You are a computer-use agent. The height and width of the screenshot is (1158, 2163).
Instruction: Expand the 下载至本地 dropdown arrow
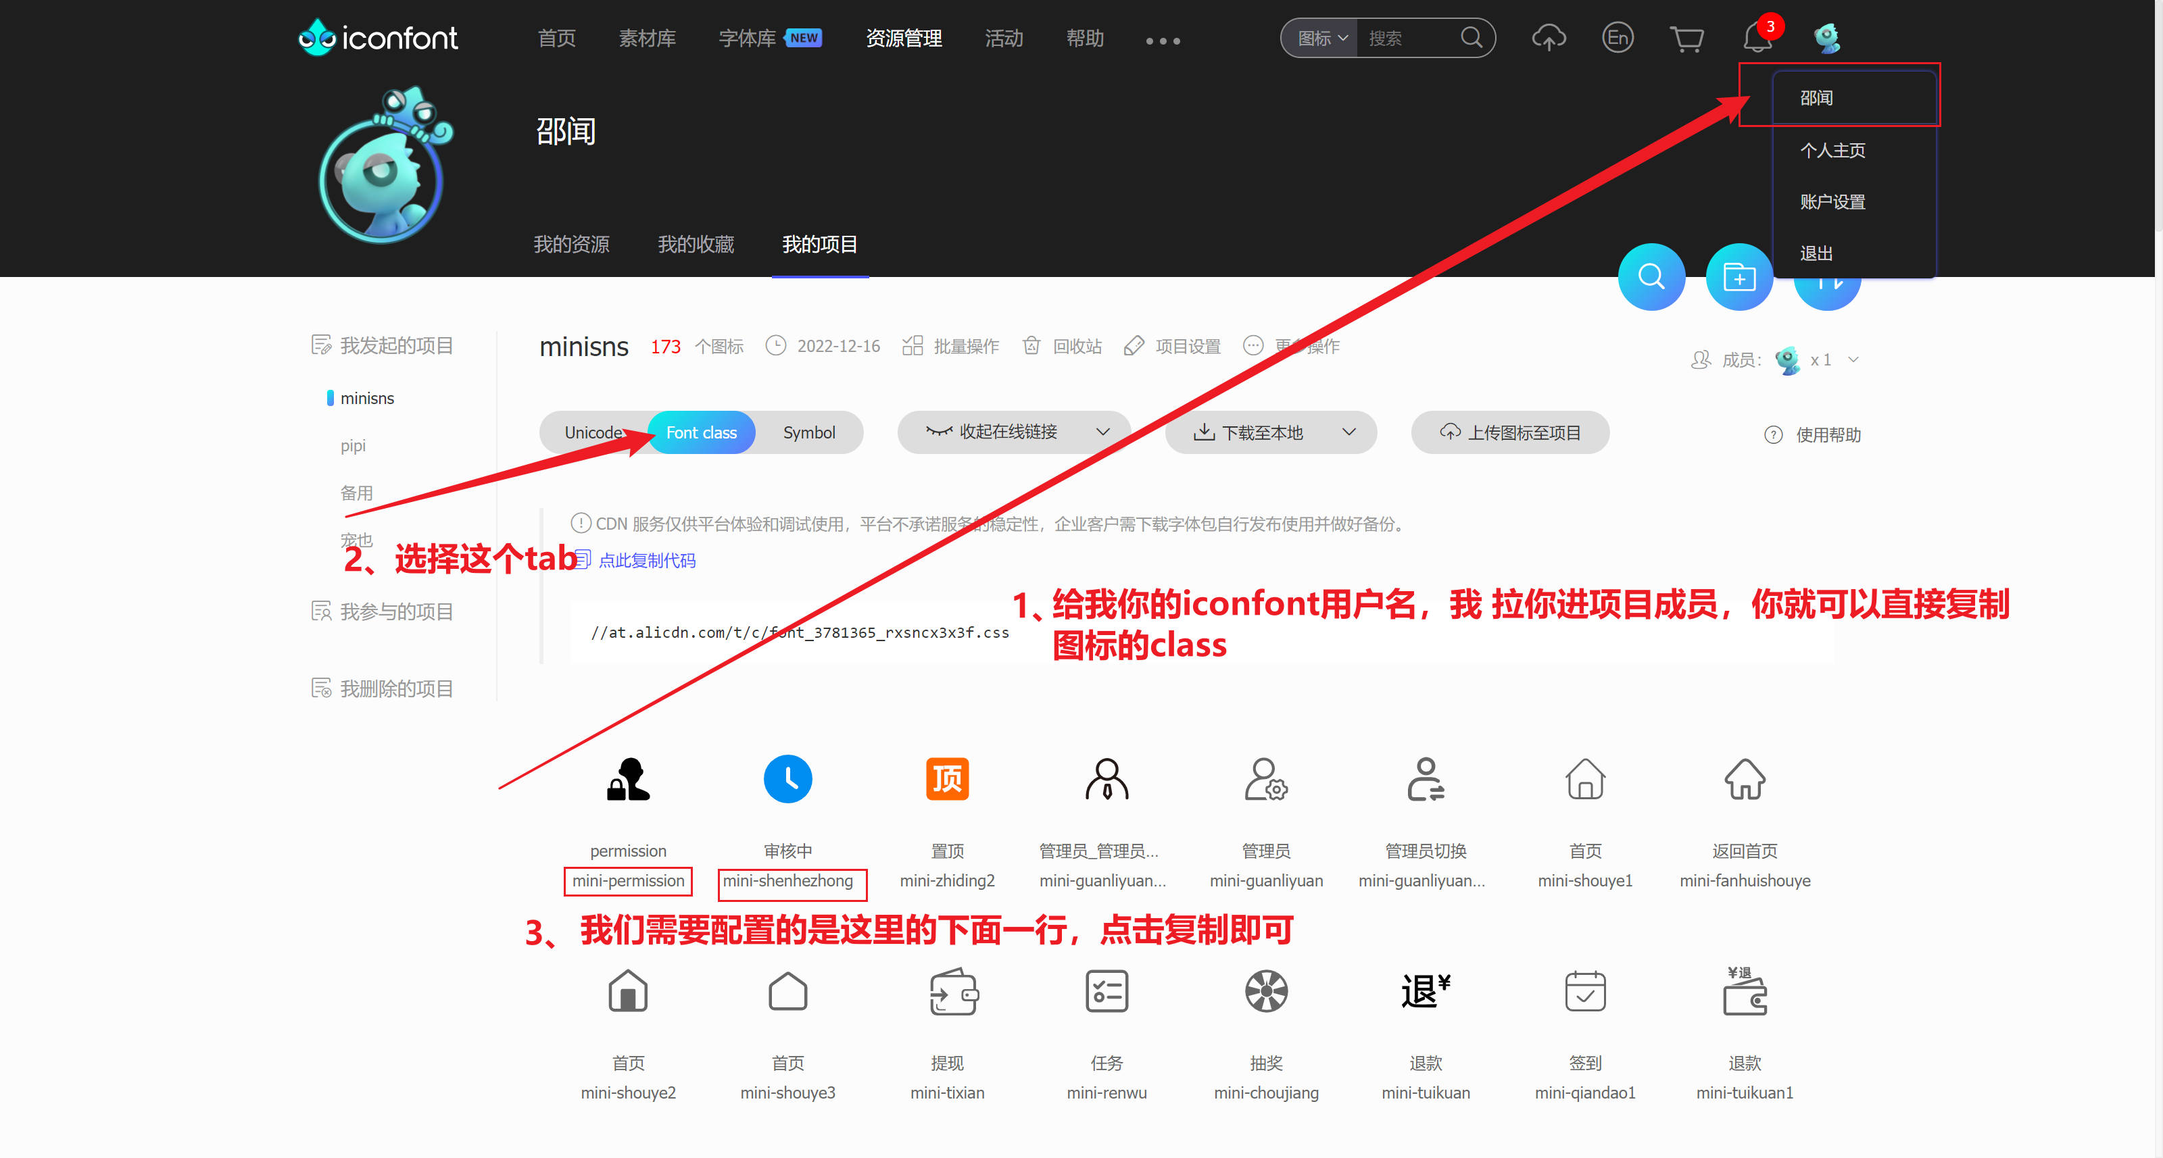coord(1348,431)
